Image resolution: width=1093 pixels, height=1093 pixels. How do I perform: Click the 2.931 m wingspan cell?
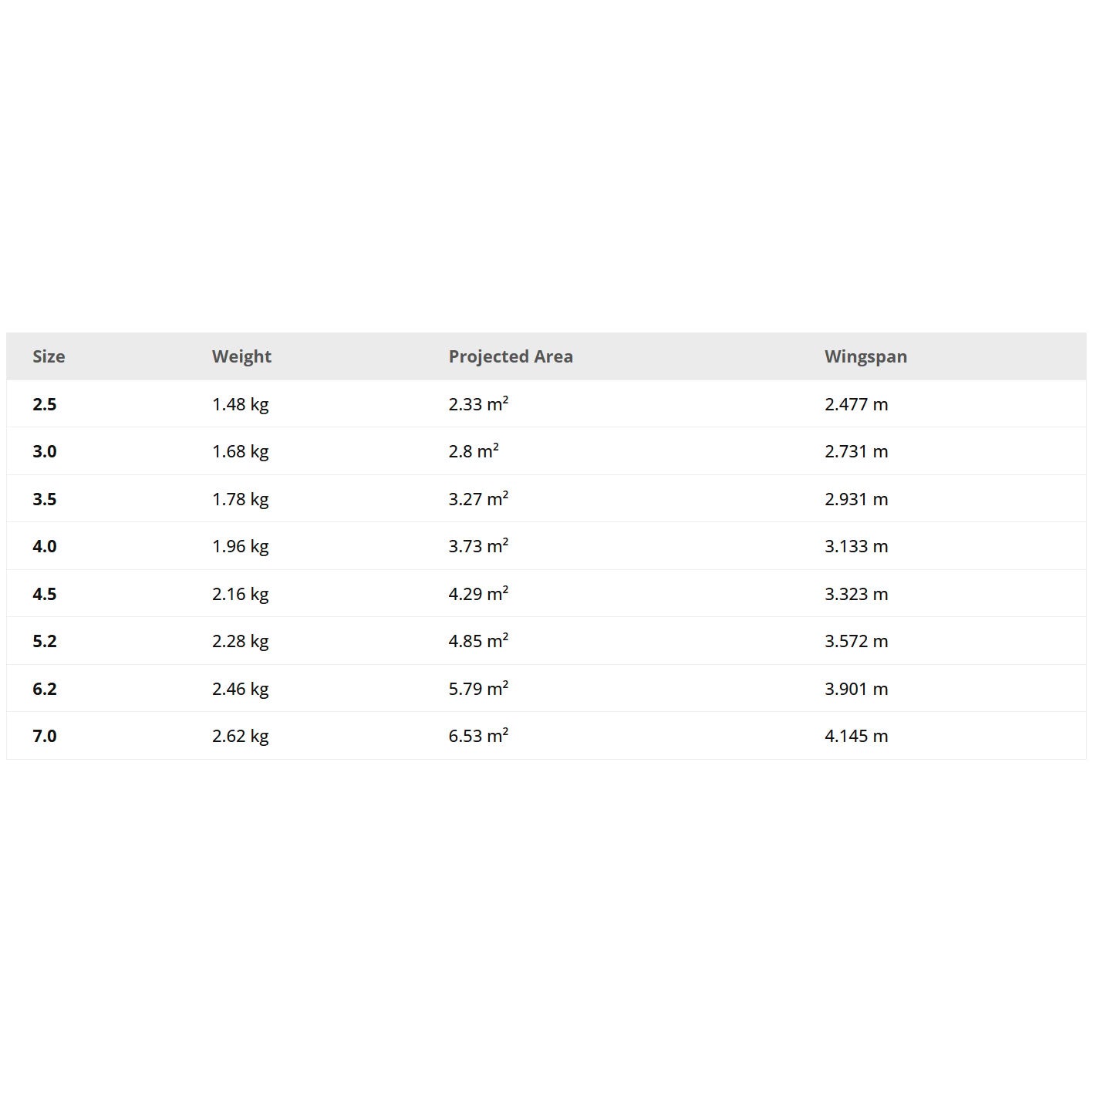coord(856,499)
